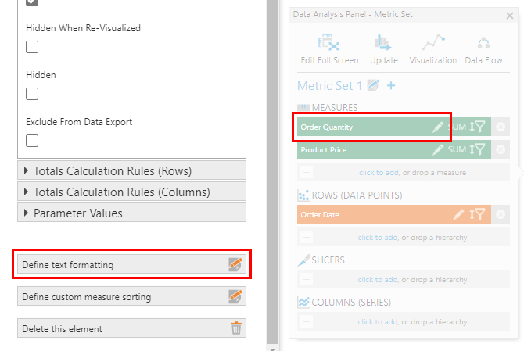The width and height of the screenshot is (524, 351).
Task: Expand Totals Calculation Rules (Rows)
Action: pos(131,170)
